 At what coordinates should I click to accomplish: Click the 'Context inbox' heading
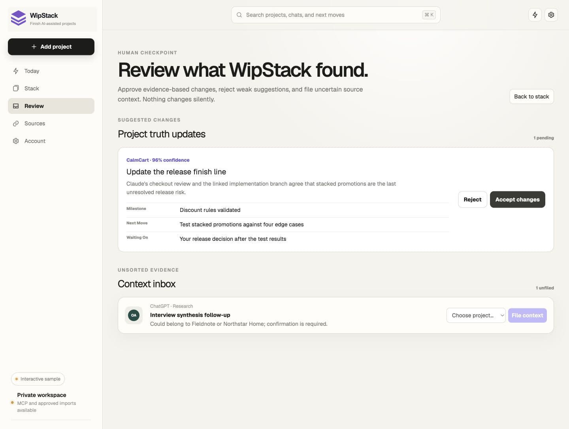147,284
